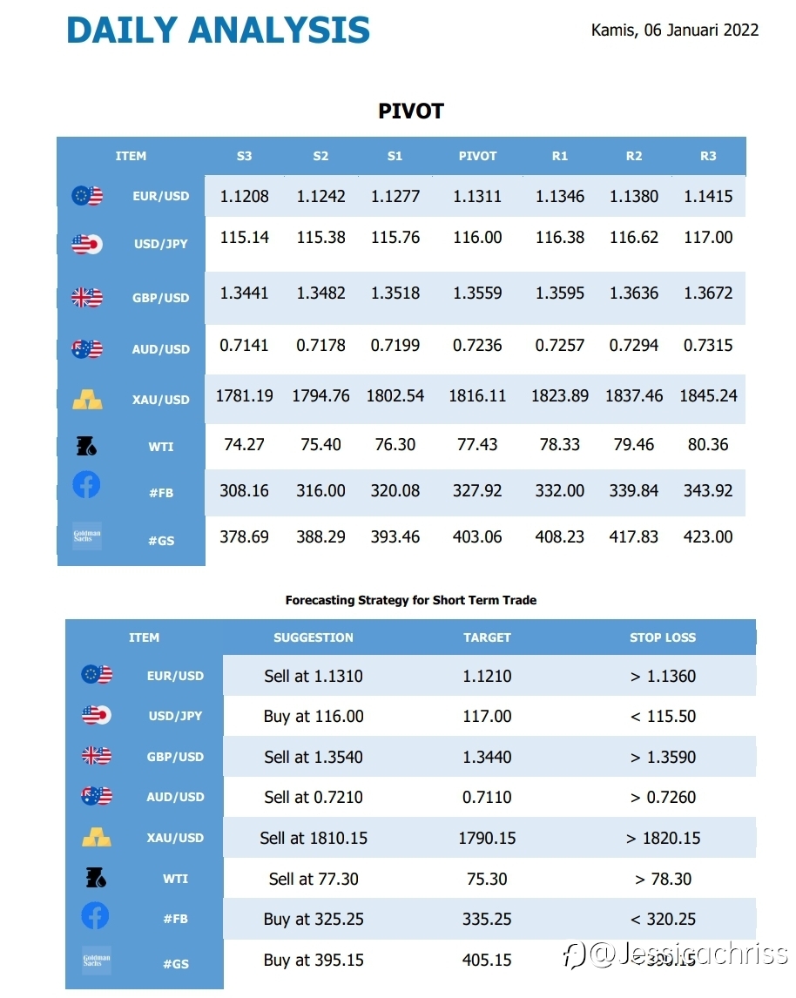Screen dimensions: 796x998
Task: Click the STOP LOSS column header
Action: tap(663, 637)
